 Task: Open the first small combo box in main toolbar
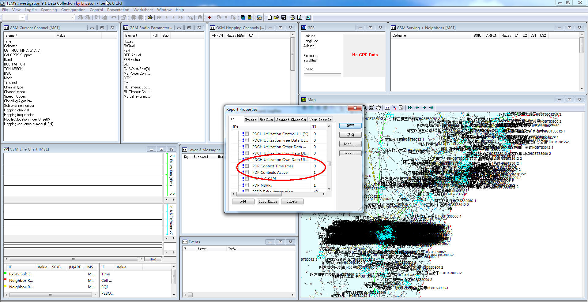coord(13,17)
